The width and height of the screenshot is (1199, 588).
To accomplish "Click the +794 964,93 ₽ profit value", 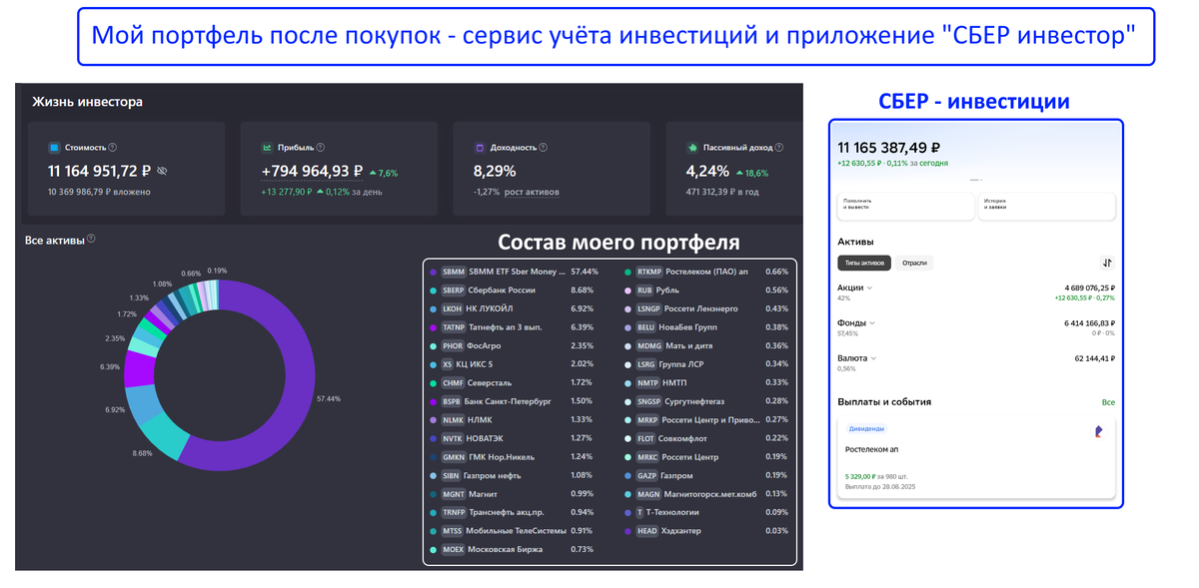I will [312, 171].
